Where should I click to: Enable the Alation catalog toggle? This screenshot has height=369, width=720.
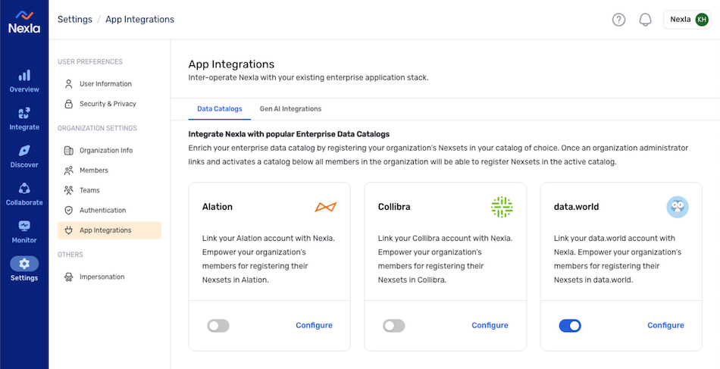(x=218, y=326)
